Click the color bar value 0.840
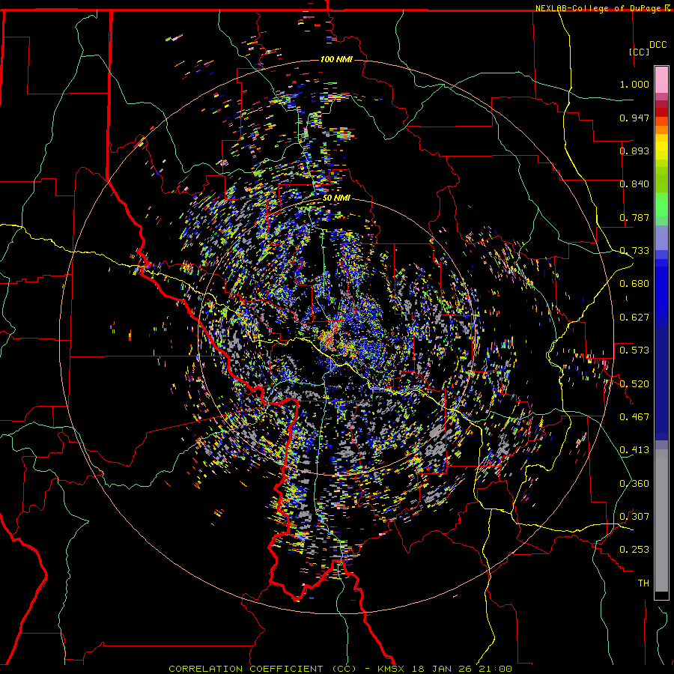The height and width of the screenshot is (674, 674). click(x=634, y=184)
